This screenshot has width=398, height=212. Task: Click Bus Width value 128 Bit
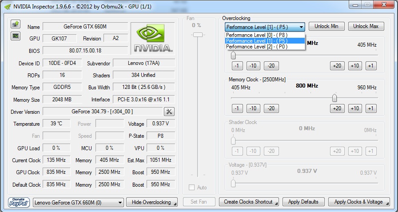pos(144,87)
